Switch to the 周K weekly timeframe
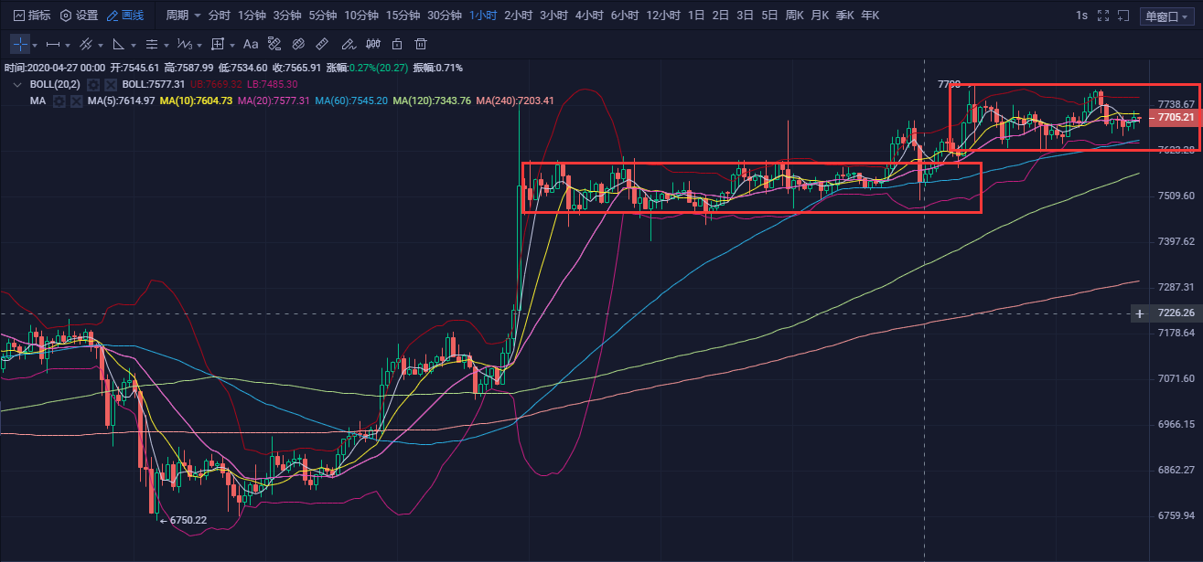1203x562 pixels. [x=794, y=16]
